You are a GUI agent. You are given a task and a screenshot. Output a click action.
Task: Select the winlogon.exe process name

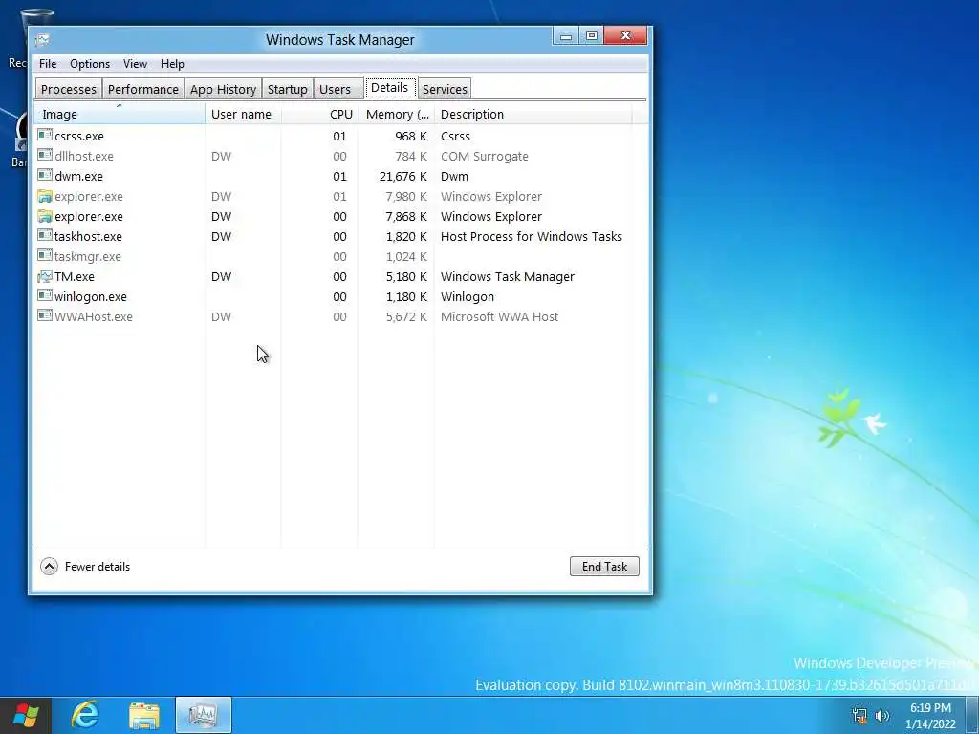[91, 296]
